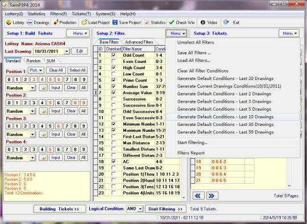Image resolution: width=307 pixels, height=224 pixels.
Task: Click Position 1 Clear All button
Action: pyautogui.click(x=56, y=70)
